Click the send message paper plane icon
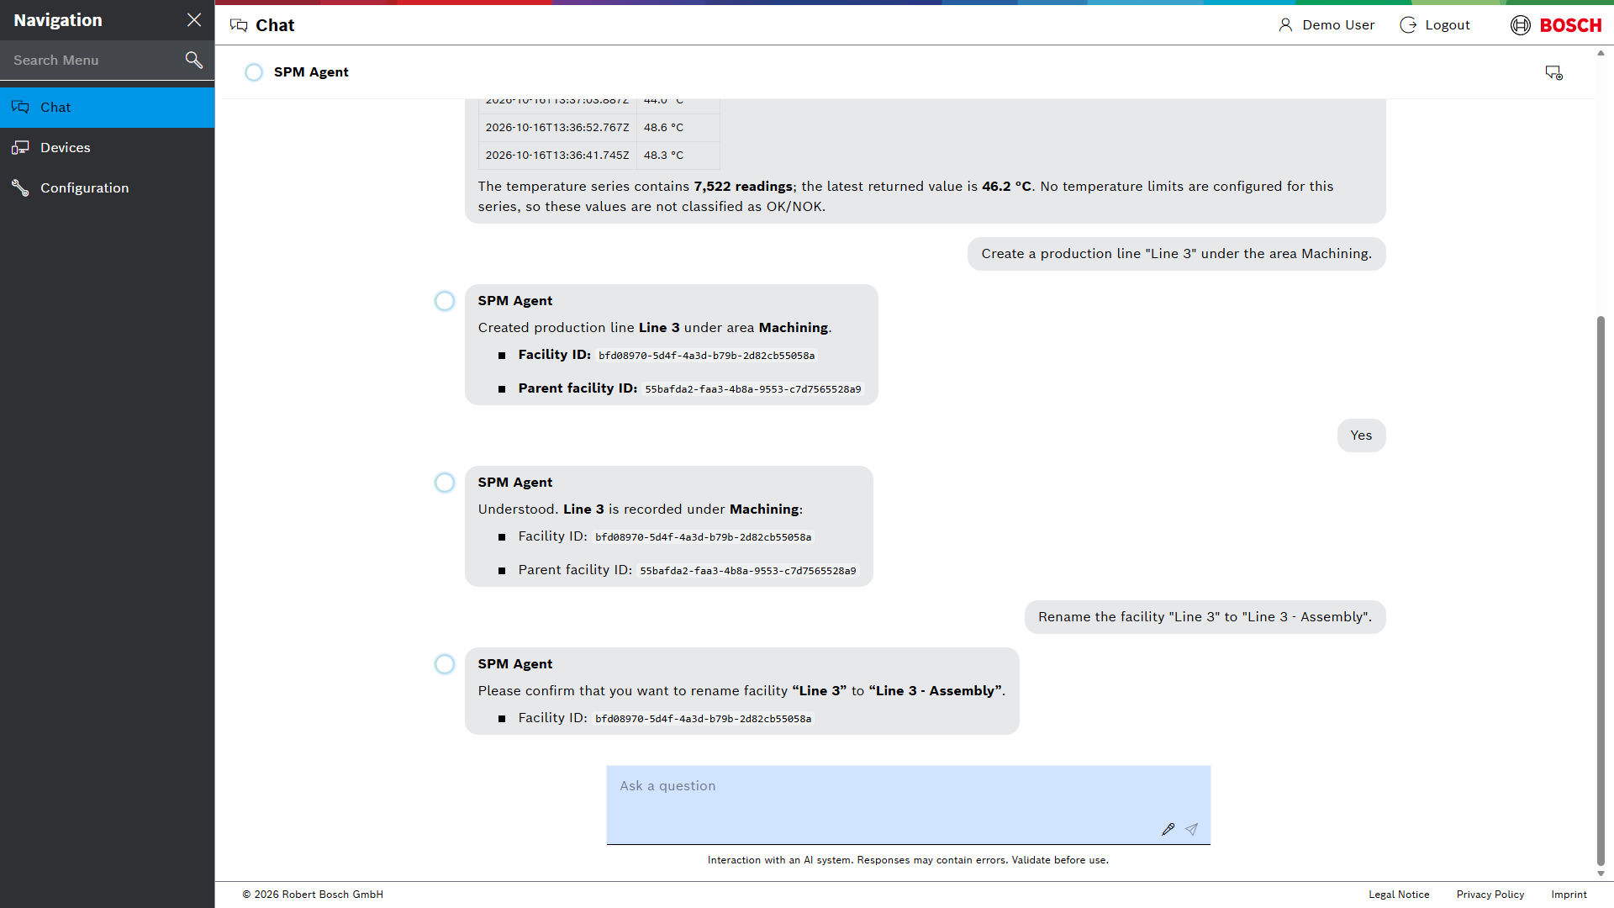Viewport: 1614px width, 908px height. click(1191, 830)
